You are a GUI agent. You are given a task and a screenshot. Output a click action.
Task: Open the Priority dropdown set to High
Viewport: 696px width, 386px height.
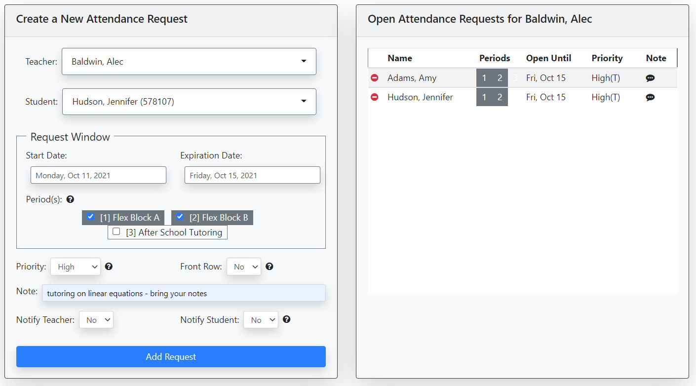(75, 266)
